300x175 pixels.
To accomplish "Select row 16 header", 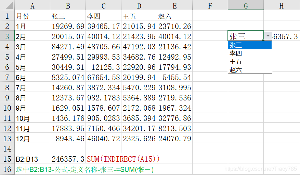I will [x=7, y=169].
